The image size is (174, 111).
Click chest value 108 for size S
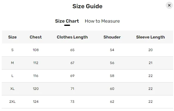pyautogui.click(x=36, y=50)
